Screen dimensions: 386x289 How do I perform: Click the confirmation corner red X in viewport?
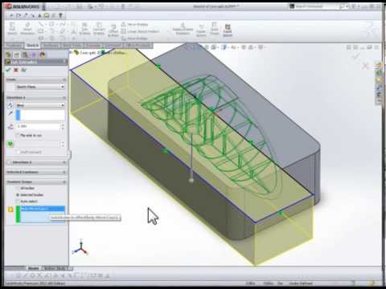[x=365, y=66]
